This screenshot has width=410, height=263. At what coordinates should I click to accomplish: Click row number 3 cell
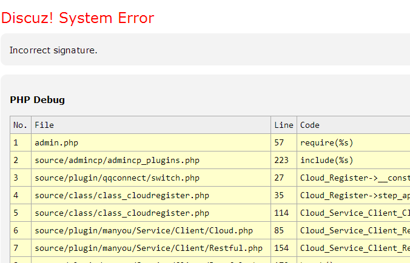coord(21,178)
